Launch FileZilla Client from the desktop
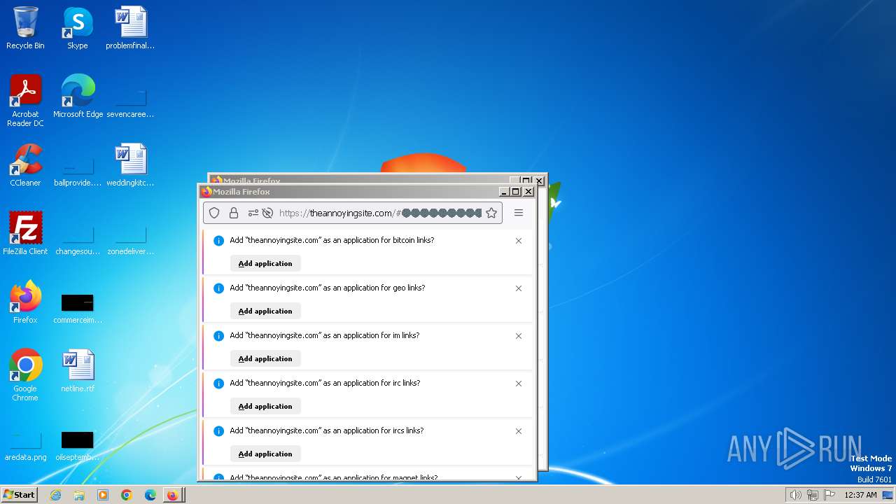Image resolution: width=896 pixels, height=504 pixels. (x=25, y=234)
